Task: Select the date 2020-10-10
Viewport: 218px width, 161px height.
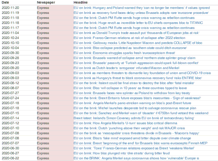Action: [x=11, y=43]
